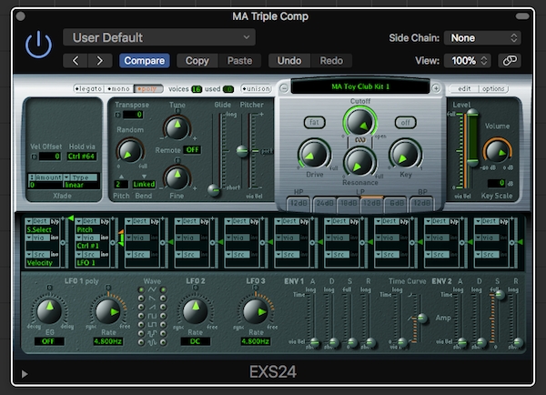Screen dimensions: 546x395
Task: Click the Fine tune knob
Action: pos(177,177)
